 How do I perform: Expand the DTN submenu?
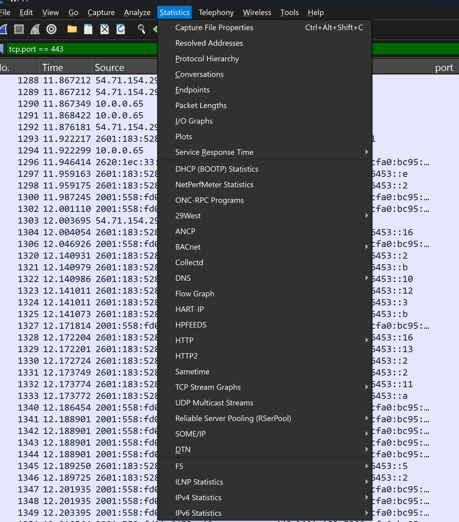click(265, 450)
